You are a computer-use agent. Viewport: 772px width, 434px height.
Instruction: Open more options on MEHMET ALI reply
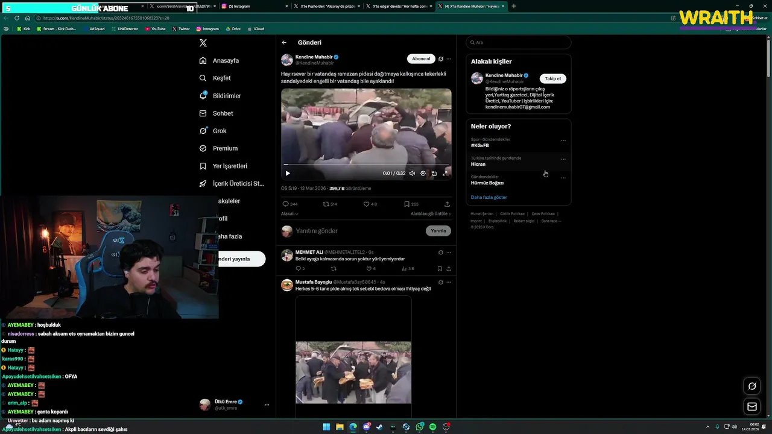tap(449, 252)
